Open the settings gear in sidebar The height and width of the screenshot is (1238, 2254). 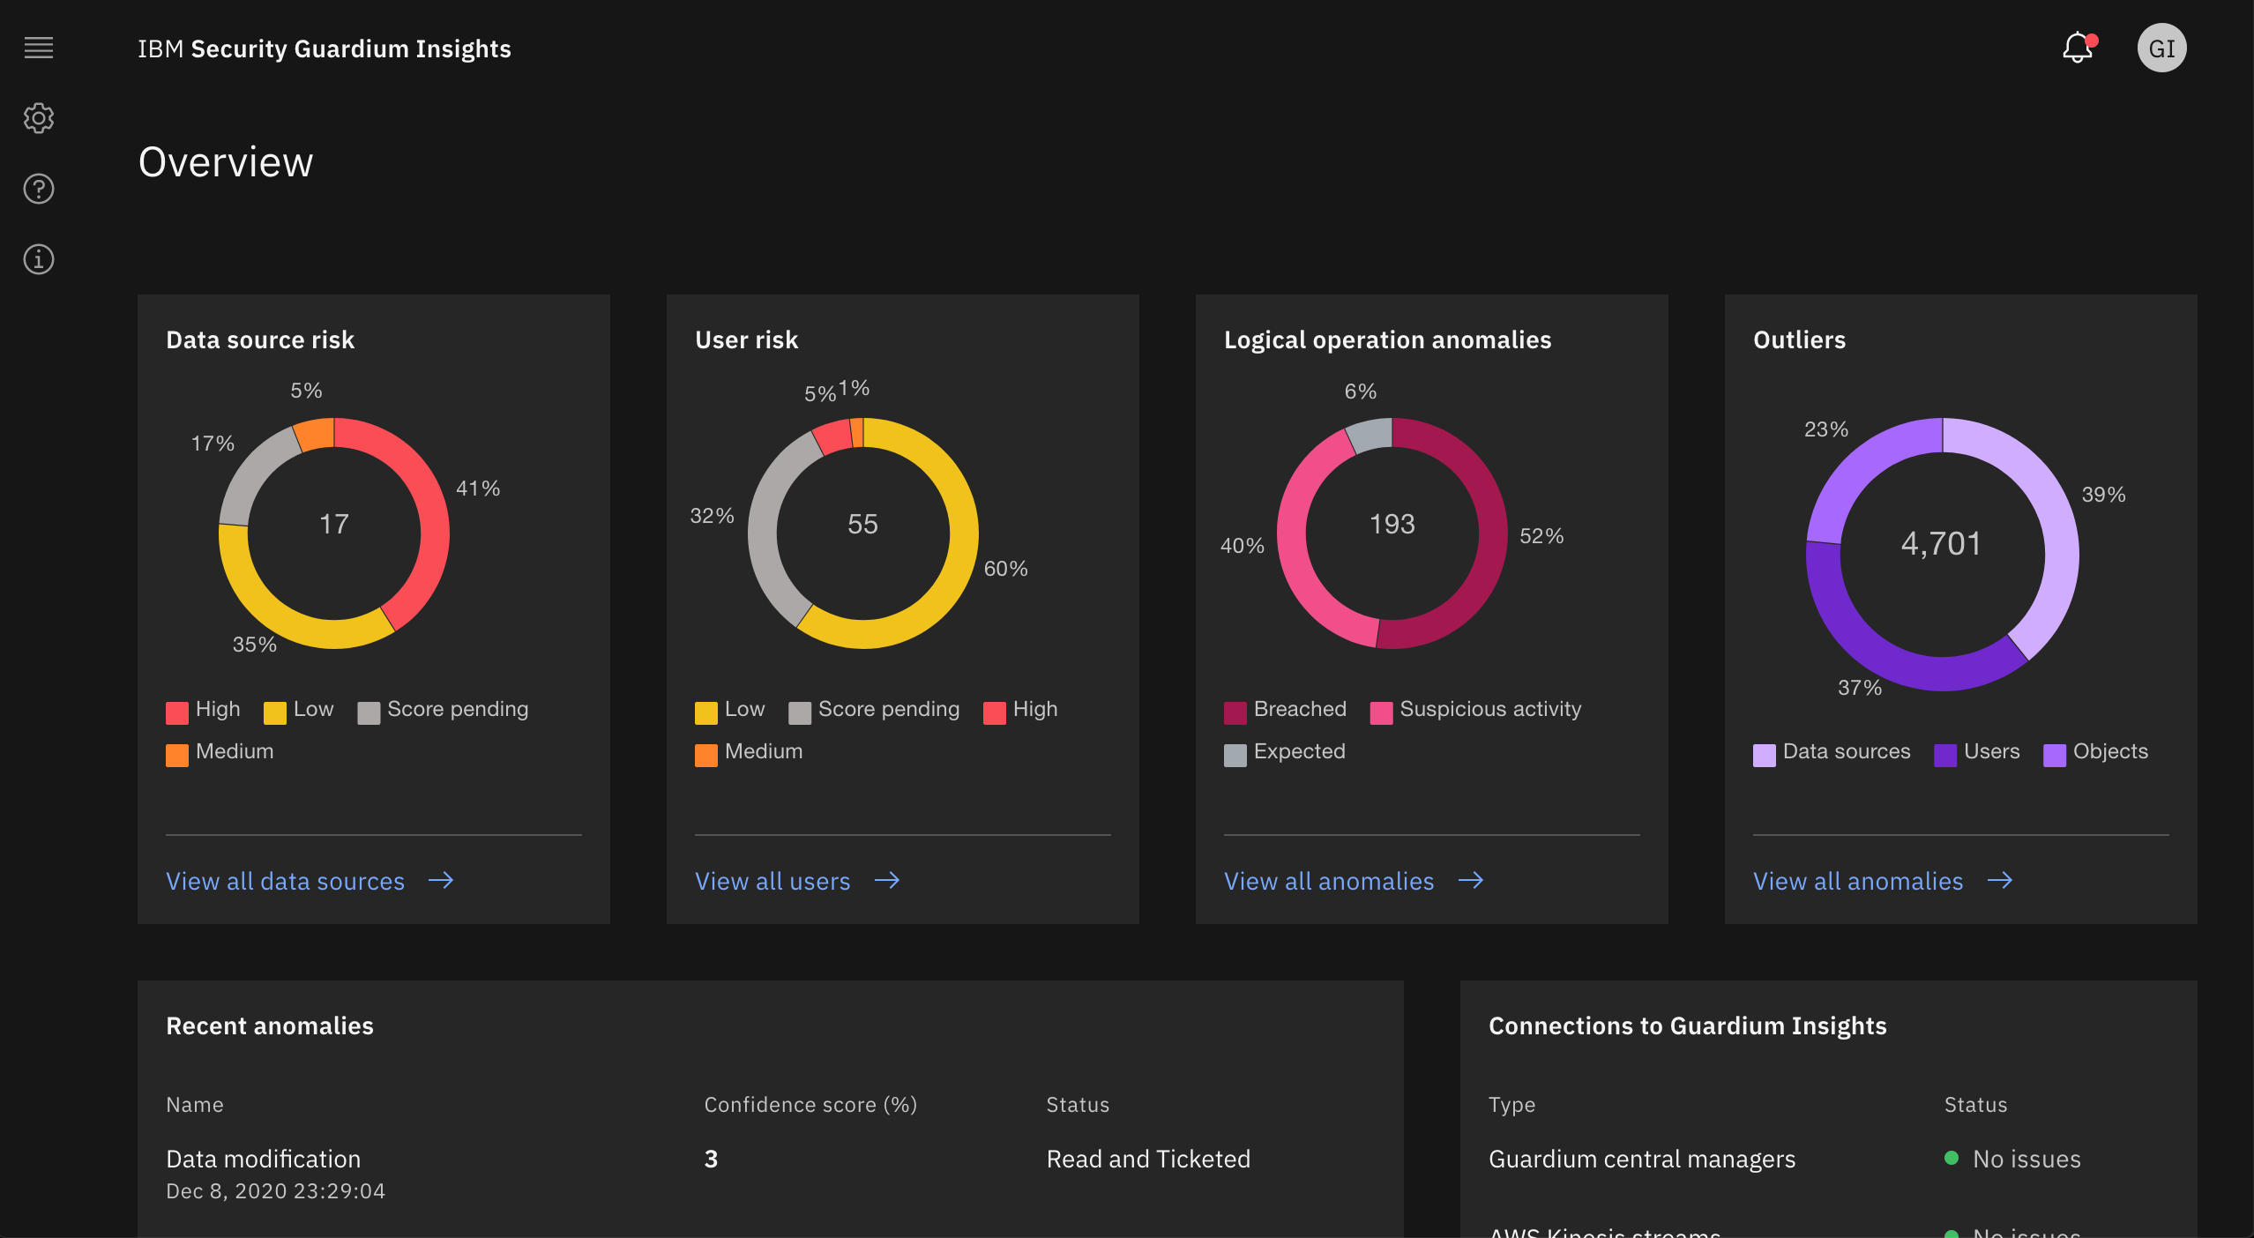pos(39,118)
